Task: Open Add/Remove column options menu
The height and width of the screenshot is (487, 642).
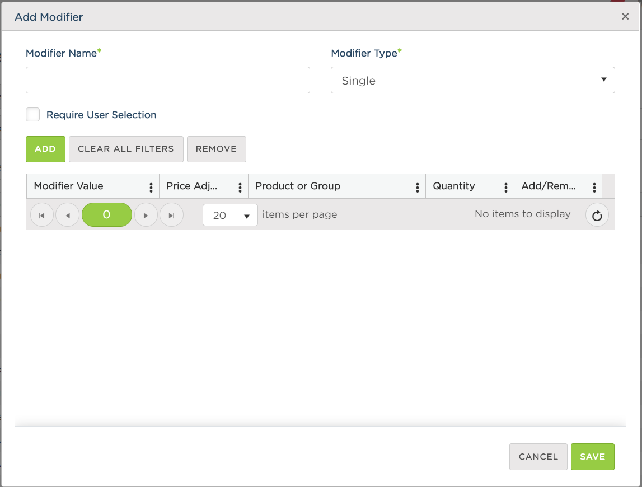Action: pos(594,187)
